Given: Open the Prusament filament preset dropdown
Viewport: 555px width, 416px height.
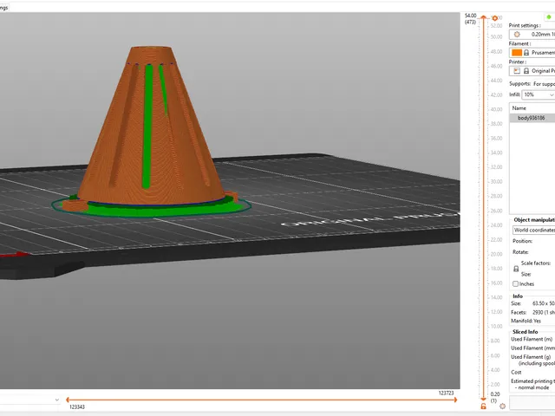Looking at the screenshot, I should coord(532,52).
